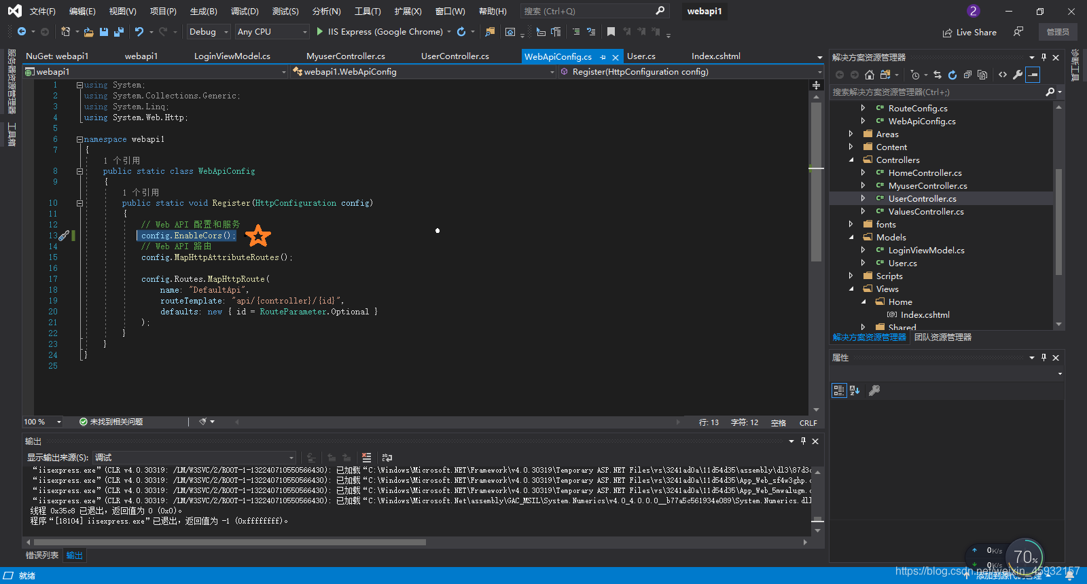The image size is (1087, 584).
Task: Click the screwdriver quick actions icon at line 13
Action: coord(63,236)
